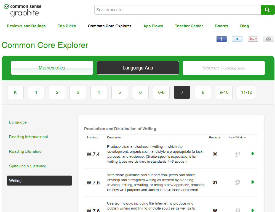Focus the Search our site field
The image size is (275, 212).
pos(178,10)
